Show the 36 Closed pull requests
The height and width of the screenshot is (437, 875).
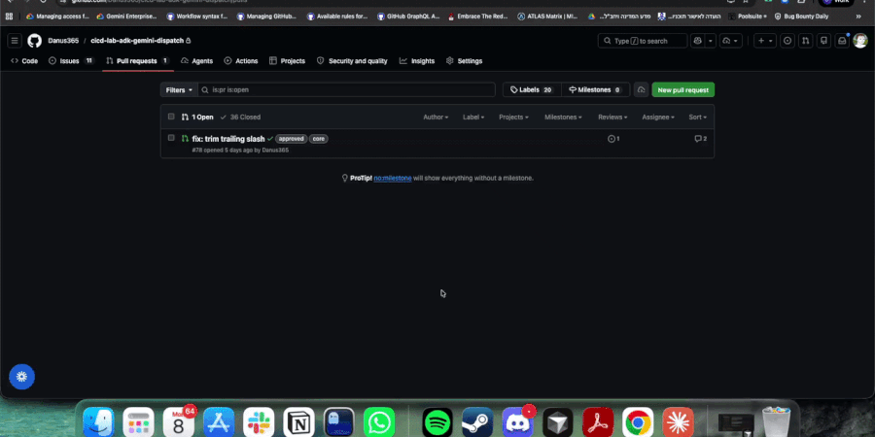click(x=240, y=118)
